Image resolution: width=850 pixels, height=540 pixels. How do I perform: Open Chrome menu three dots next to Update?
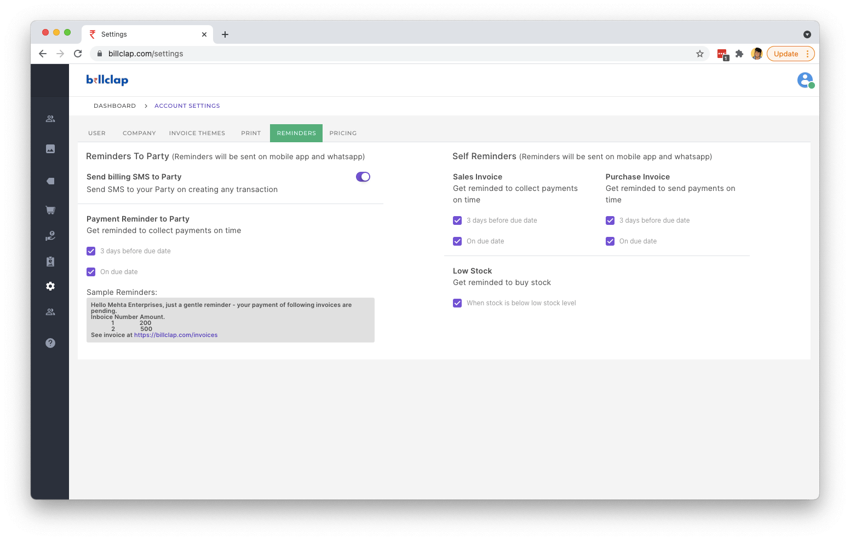[808, 54]
